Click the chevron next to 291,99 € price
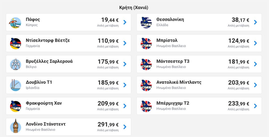This screenshot has width=269, height=137. pyautogui.click(x=125, y=127)
